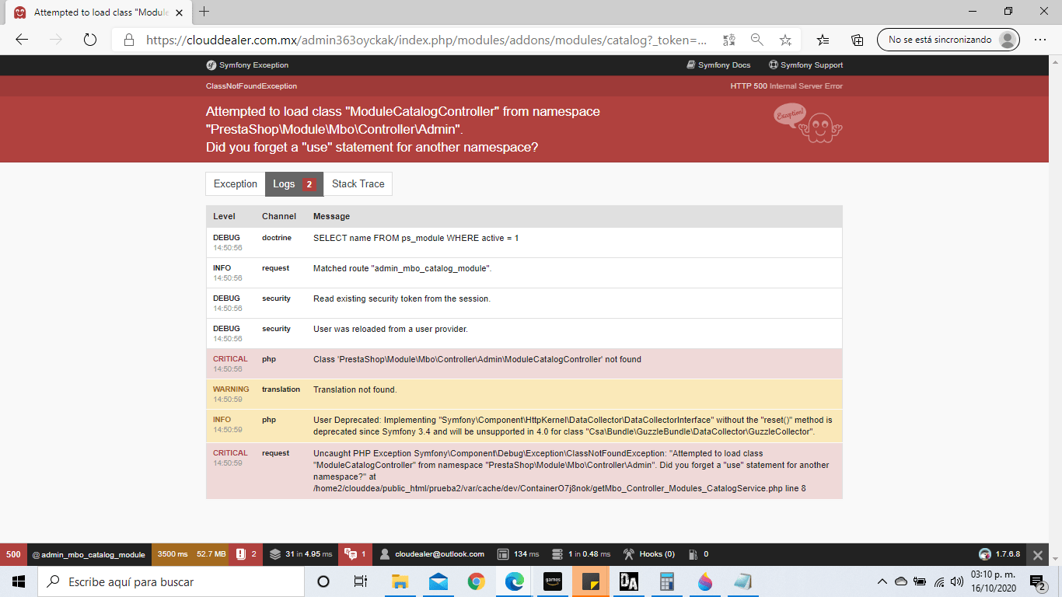Click the User Deprecated php info message
Screen dimensions: 1062x597
click(572, 425)
